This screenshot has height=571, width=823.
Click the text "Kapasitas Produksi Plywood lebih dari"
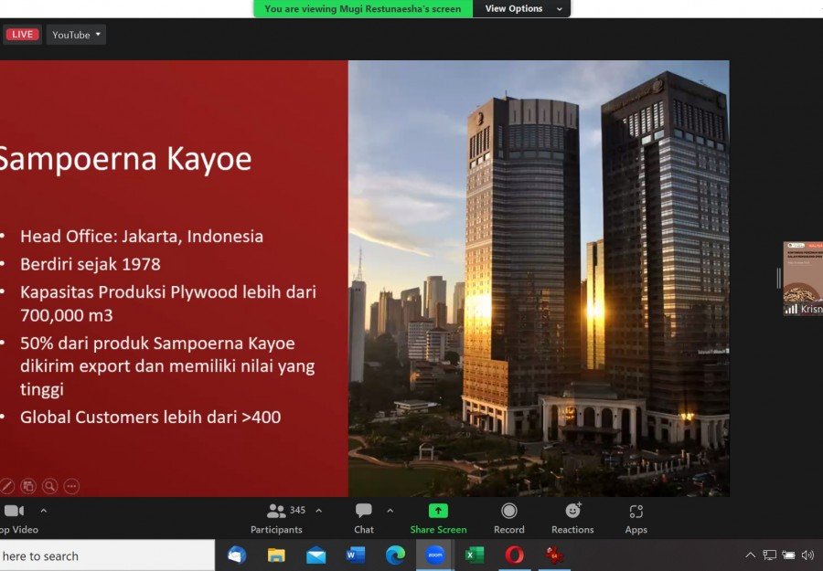(x=168, y=291)
